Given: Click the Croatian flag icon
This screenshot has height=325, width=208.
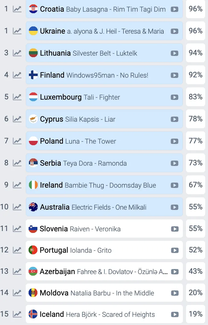Looking at the screenshot, I should [33, 9].
